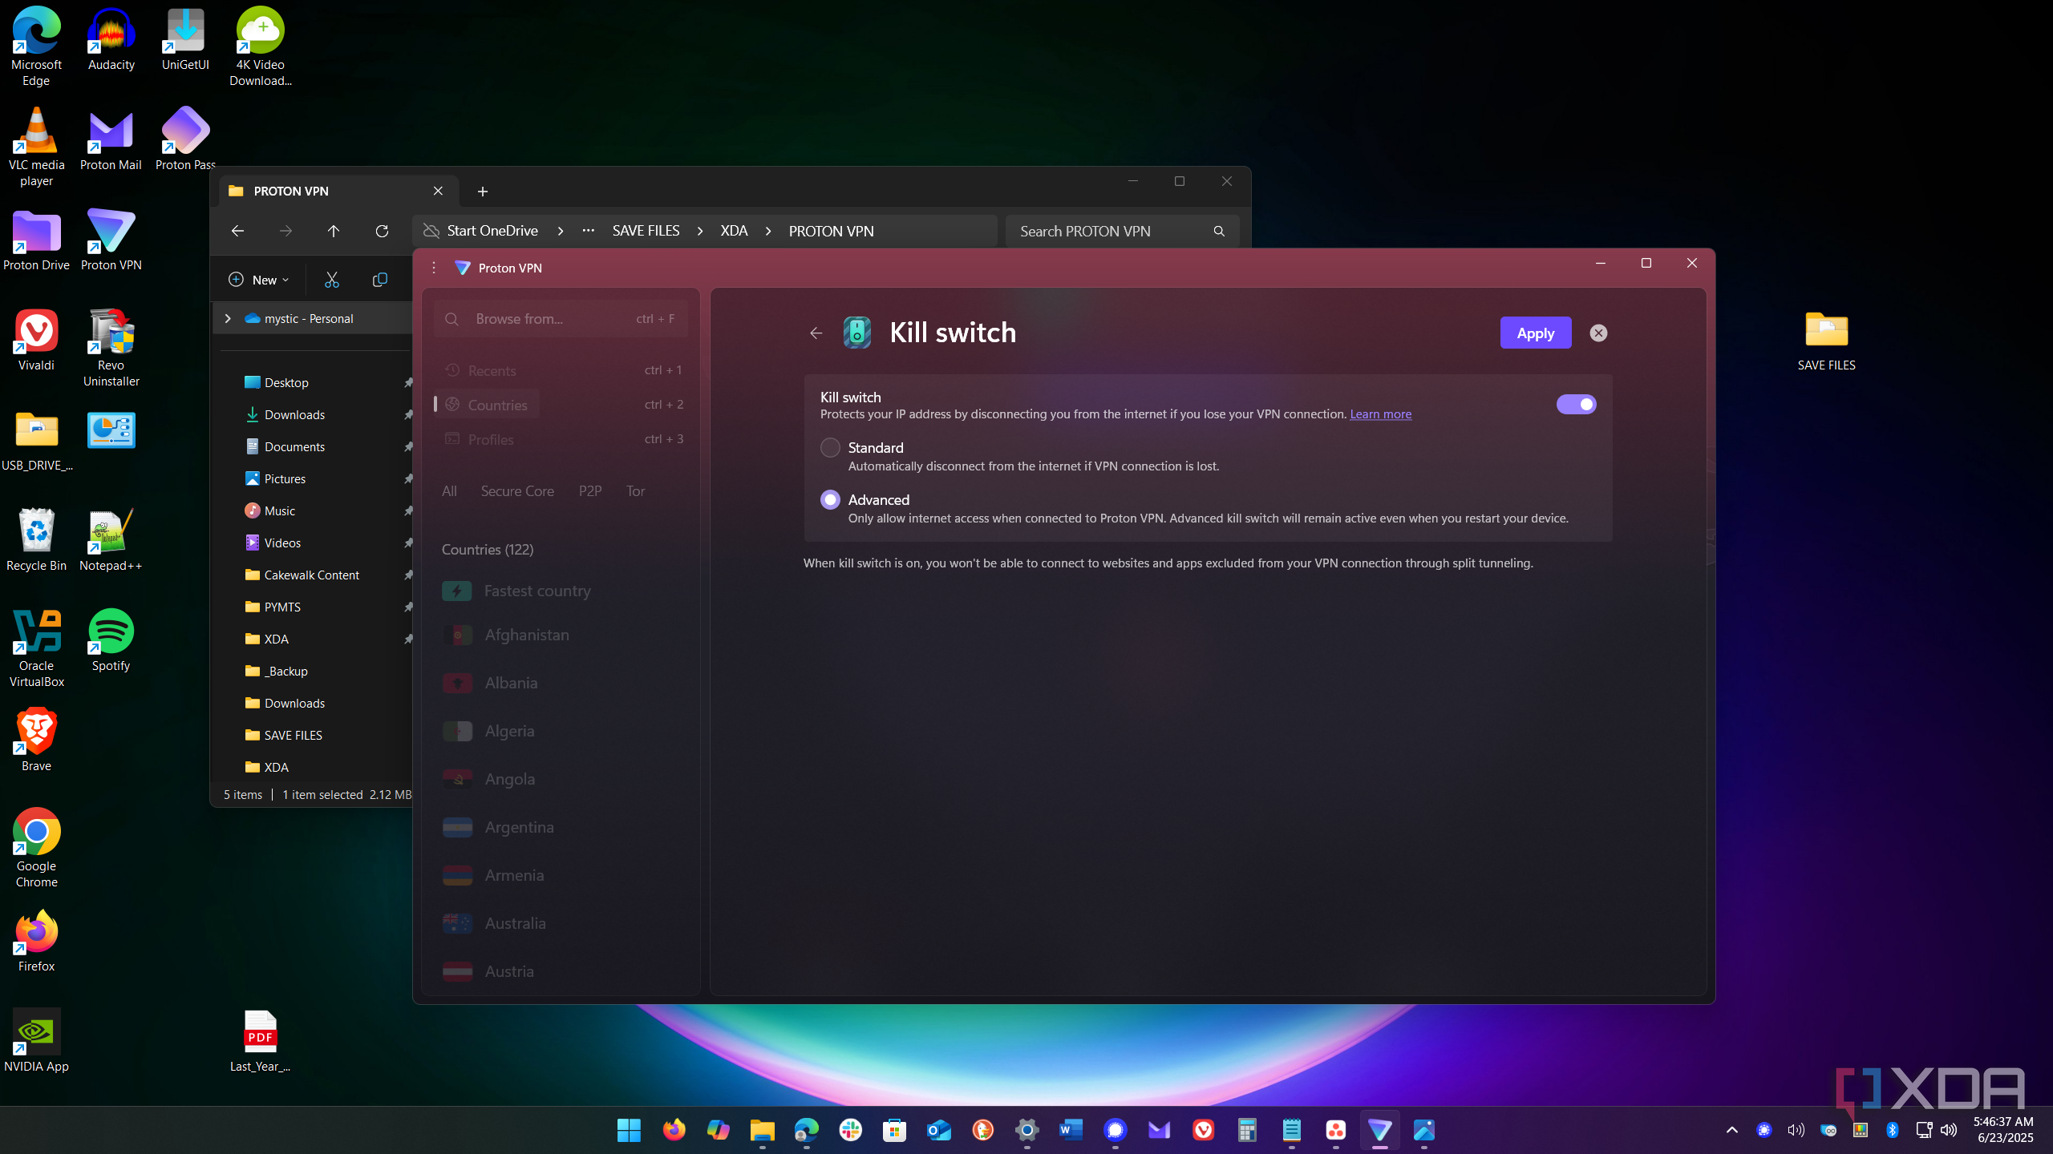Open the Last_Year PDF file on desktop
The width and height of the screenshot is (2053, 1154).
click(260, 1042)
